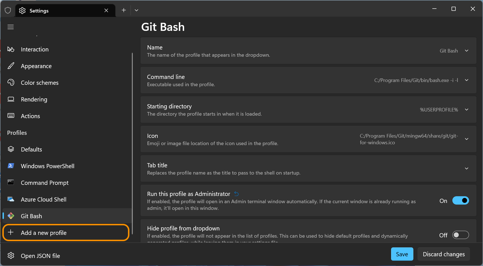Image resolution: width=483 pixels, height=266 pixels.
Task: Expand the Command line setting
Action: (467, 80)
